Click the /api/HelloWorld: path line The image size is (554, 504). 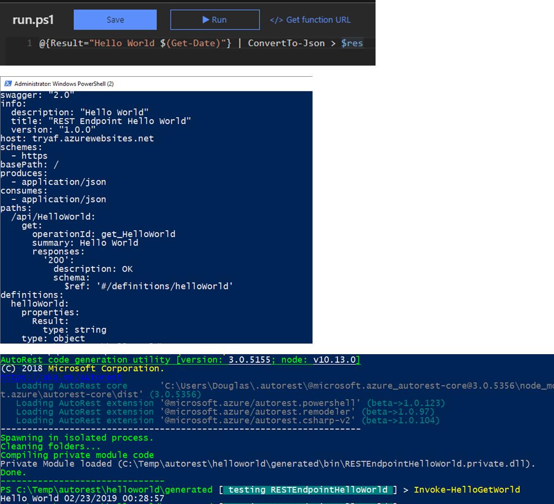click(x=53, y=216)
